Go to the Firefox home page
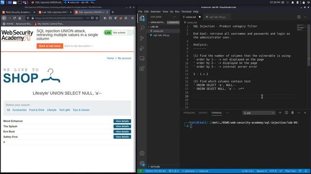This screenshot has width=311, height=174. (19, 18)
